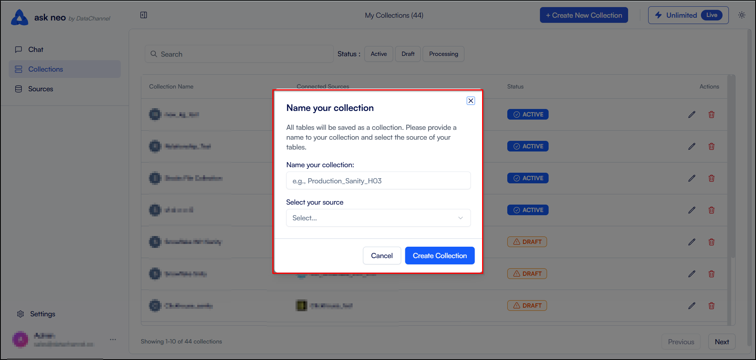Delete the last DRAFT collection via trash icon

712,306
